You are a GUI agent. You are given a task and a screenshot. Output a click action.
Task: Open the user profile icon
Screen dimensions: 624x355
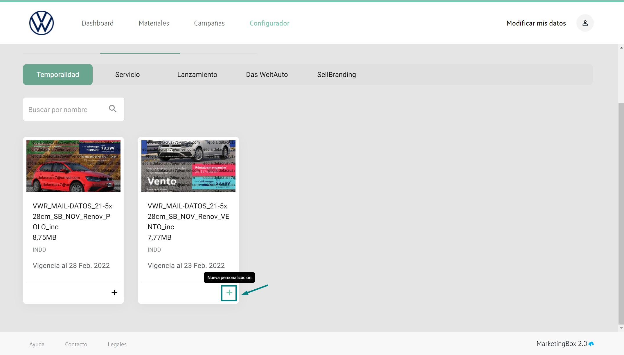(x=585, y=23)
